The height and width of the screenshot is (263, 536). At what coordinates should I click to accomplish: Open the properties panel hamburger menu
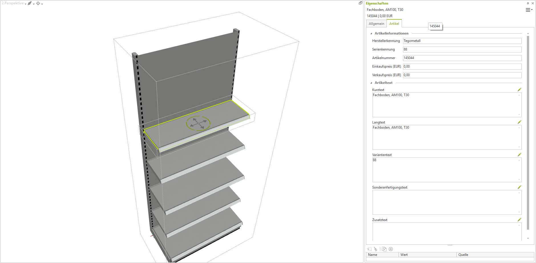coord(529,10)
